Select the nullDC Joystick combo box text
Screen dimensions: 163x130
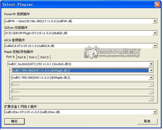[x=40, y=64]
